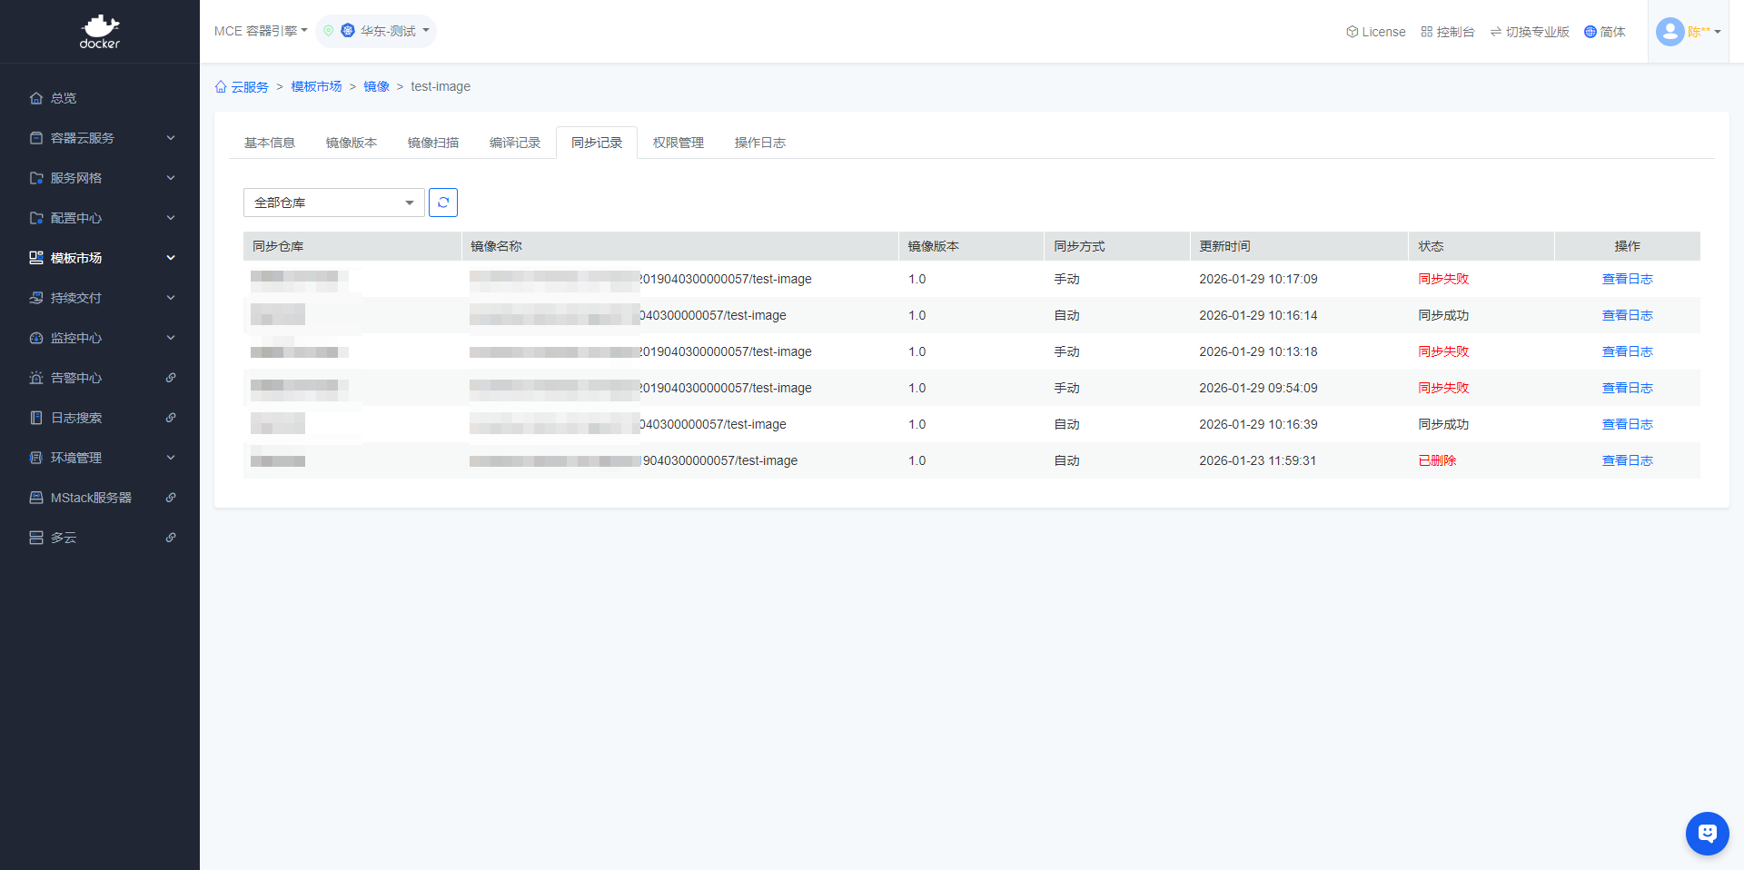The width and height of the screenshot is (1744, 870).
Task: Click the user avatar icon
Action: (x=1670, y=32)
